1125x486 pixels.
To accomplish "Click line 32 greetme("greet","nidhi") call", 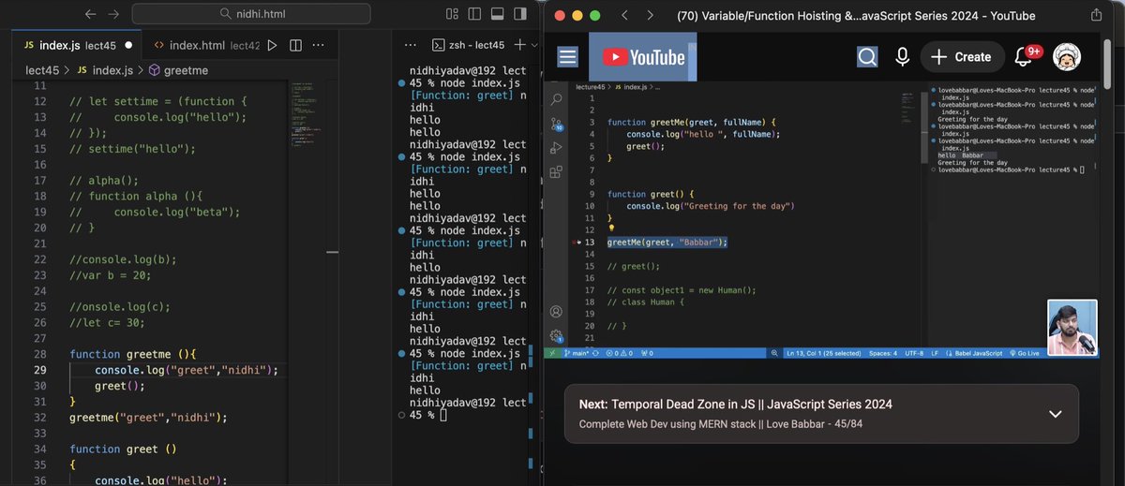I will [148, 418].
